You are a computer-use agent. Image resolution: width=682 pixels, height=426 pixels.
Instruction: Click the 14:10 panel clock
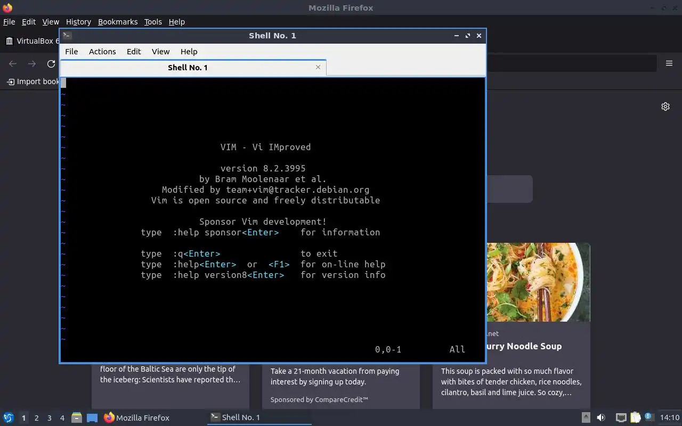[669, 417]
